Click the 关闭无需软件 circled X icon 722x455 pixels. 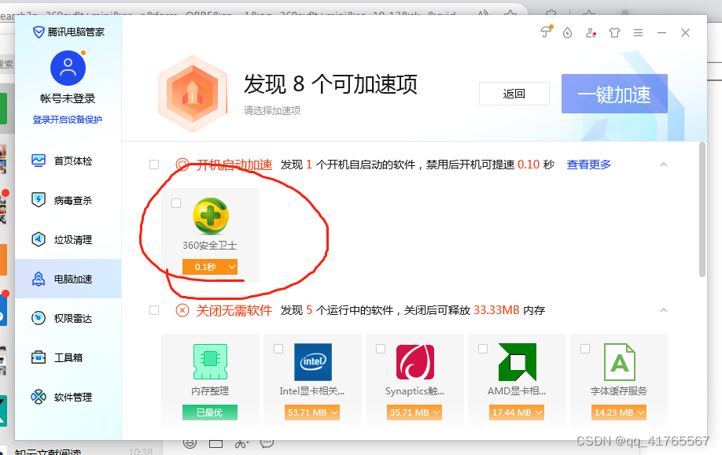pyautogui.click(x=182, y=310)
